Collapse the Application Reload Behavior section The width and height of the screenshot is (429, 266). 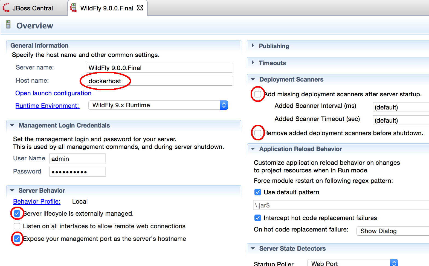click(x=253, y=149)
